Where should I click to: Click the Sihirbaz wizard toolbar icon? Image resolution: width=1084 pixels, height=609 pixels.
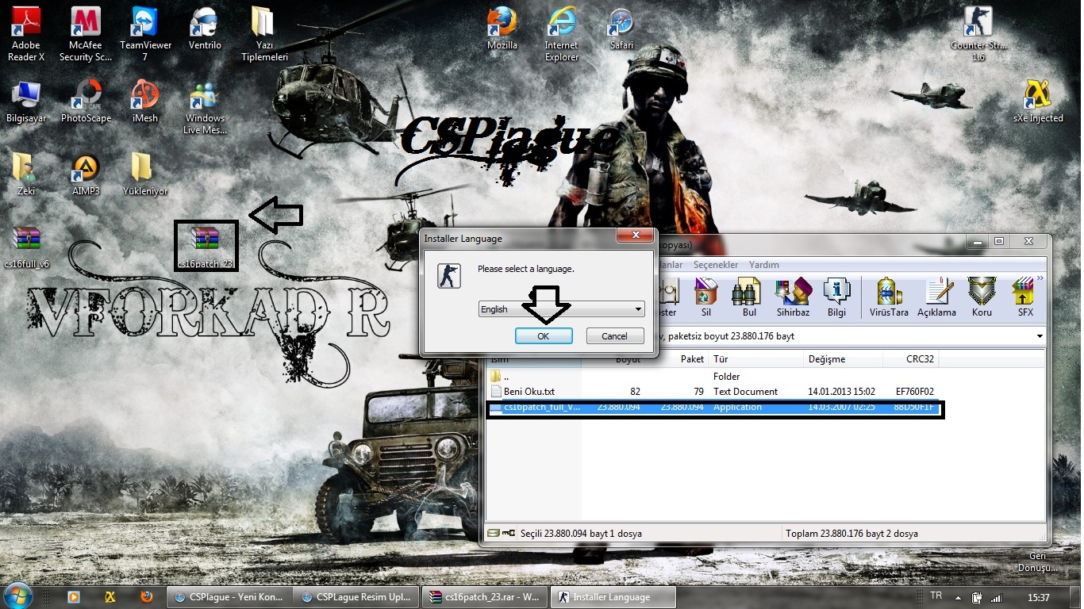[793, 297]
